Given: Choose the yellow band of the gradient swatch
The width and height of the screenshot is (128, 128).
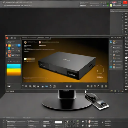Looking at the screenshot, I should [x=14, y=70].
